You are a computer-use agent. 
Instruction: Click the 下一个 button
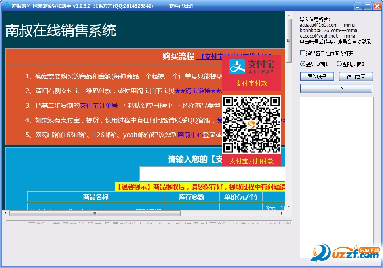point(336,88)
